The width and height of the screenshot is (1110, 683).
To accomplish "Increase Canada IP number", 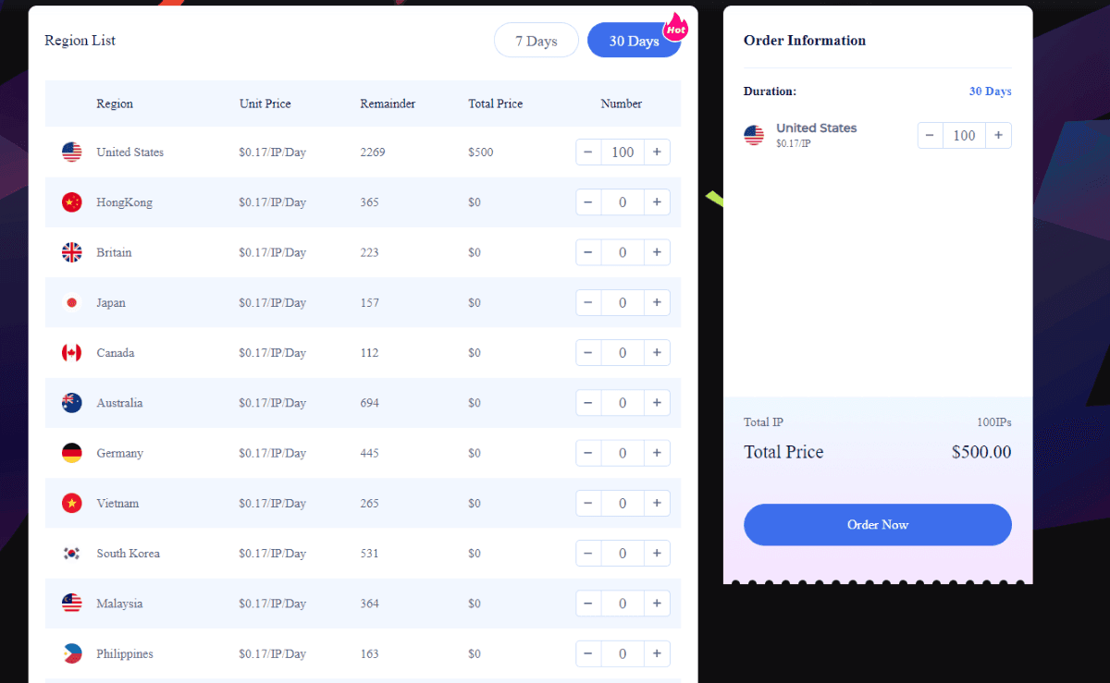I will [x=657, y=353].
